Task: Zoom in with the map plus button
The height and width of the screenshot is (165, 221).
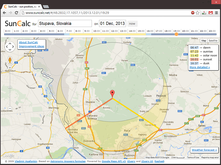Action: pyautogui.click(x=10, y=68)
